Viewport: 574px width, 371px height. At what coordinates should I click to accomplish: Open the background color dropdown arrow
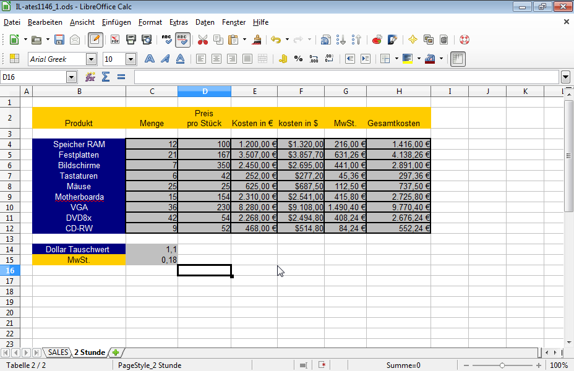tap(419, 59)
